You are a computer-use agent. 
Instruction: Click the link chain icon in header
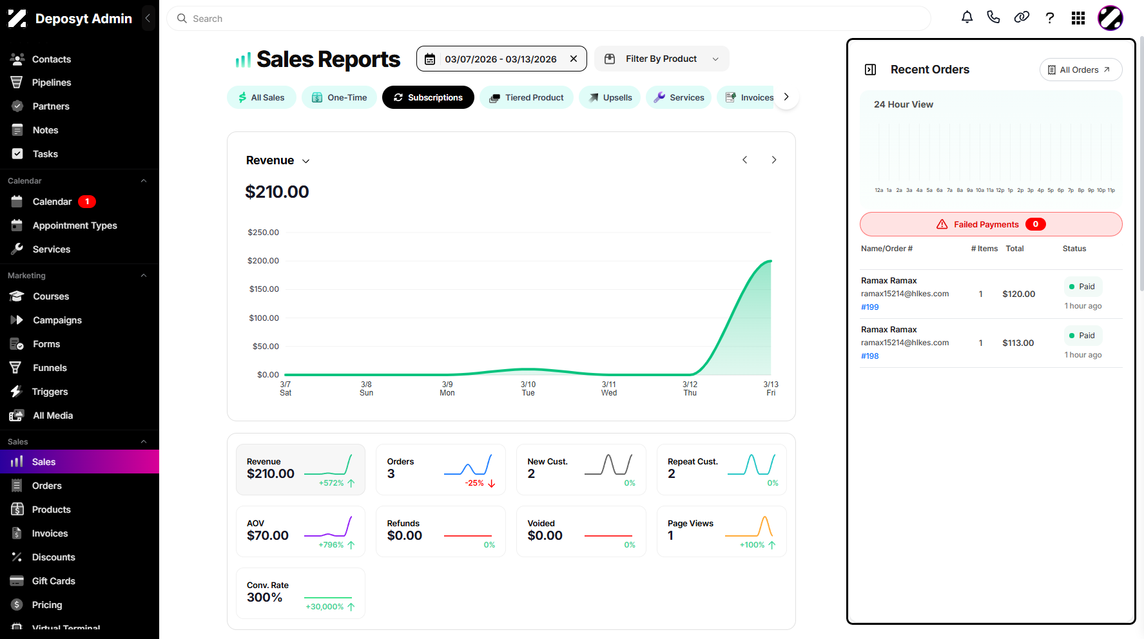[1022, 17]
